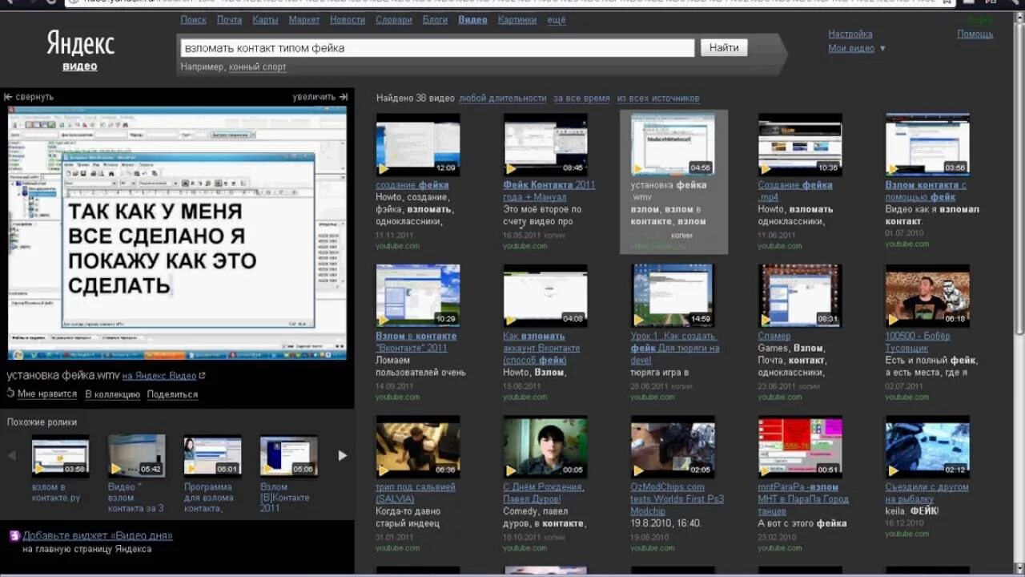Go to Новости in the top navigation
Viewport: 1025px width, 577px height.
[348, 20]
